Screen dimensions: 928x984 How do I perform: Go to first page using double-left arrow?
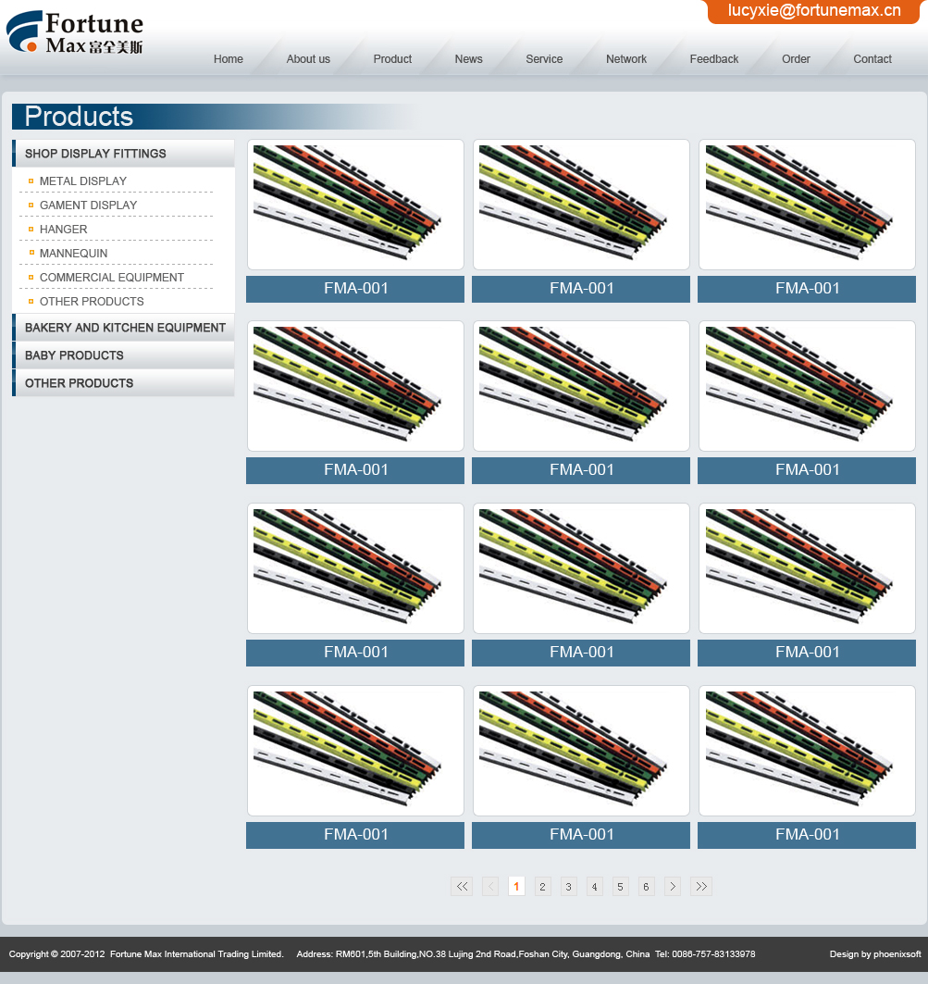[x=462, y=887]
